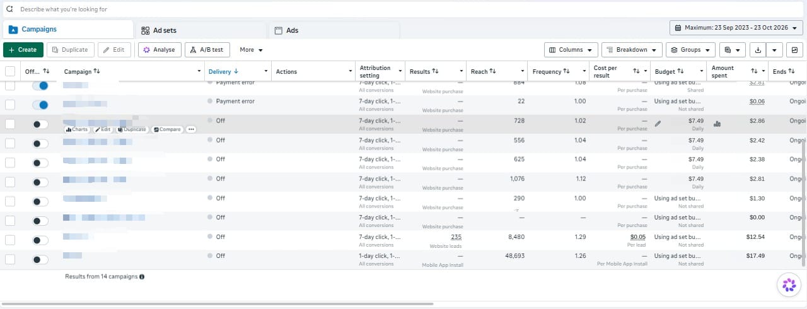The image size is (807, 309).
Task: Turn on toggle for campaign spending $1.30
Action: pyautogui.click(x=40, y=202)
